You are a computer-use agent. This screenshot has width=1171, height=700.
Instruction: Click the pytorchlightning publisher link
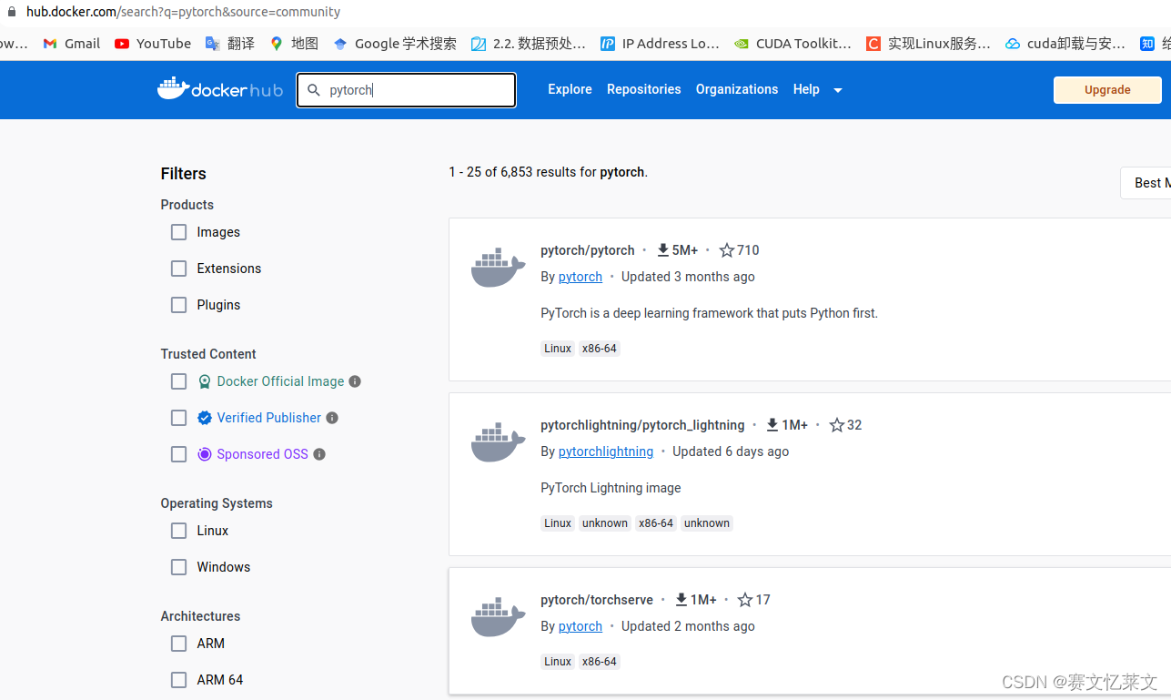click(606, 451)
